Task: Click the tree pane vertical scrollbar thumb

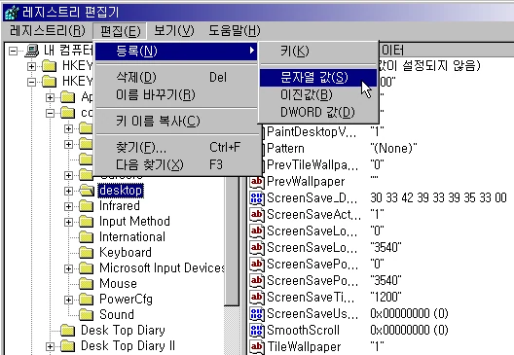Action: pyautogui.click(x=233, y=240)
